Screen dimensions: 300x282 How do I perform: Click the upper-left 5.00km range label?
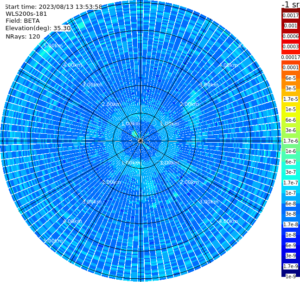pos(53,46)
